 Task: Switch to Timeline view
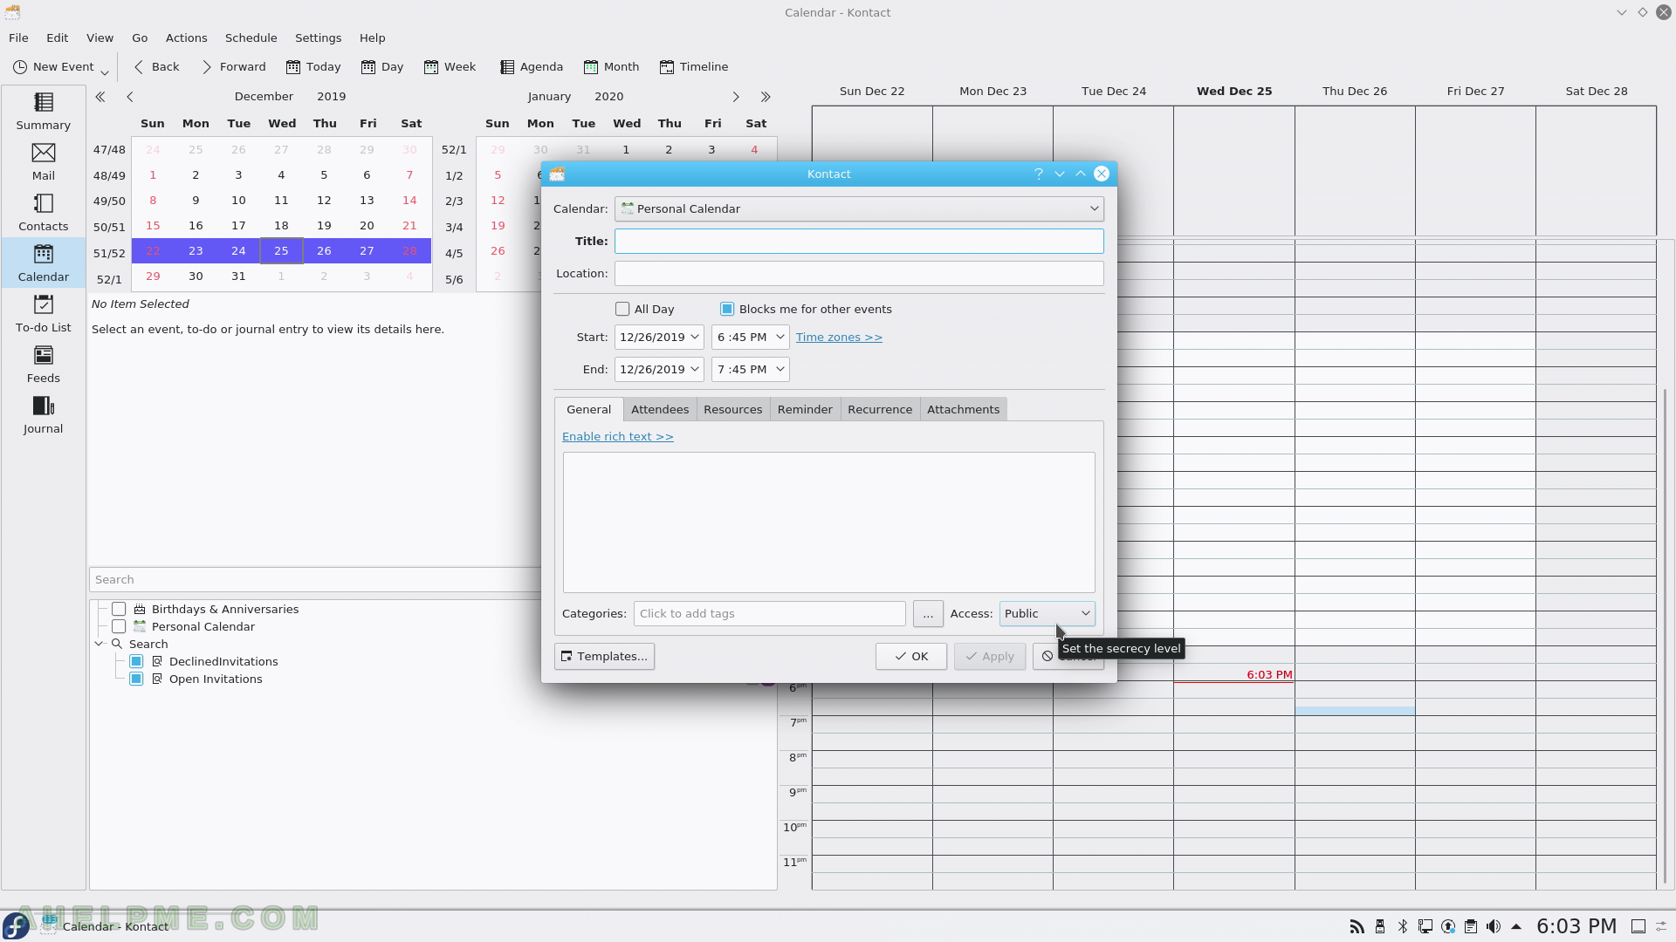(694, 66)
